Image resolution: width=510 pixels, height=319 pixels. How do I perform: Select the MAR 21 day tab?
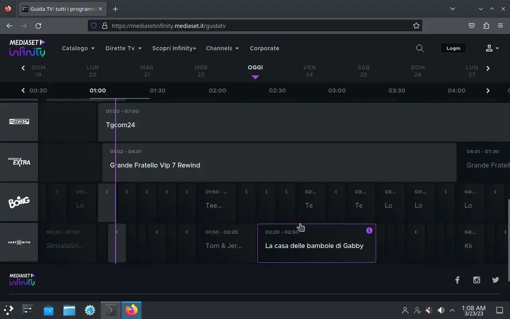point(147,71)
